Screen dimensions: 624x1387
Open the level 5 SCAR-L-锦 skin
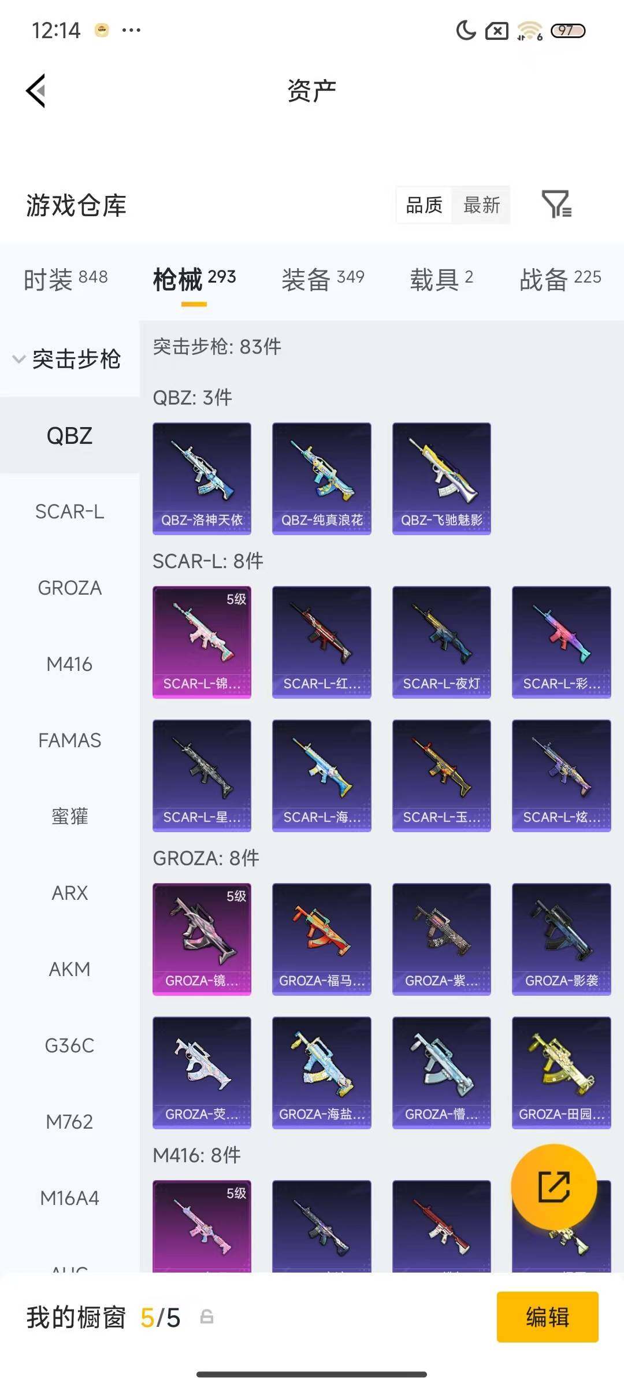202,642
